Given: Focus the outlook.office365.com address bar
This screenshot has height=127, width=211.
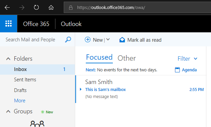Looking at the screenshot, I should click(x=137, y=8).
